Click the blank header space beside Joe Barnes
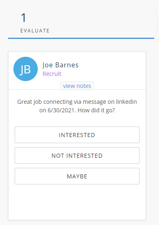 tap(112, 69)
